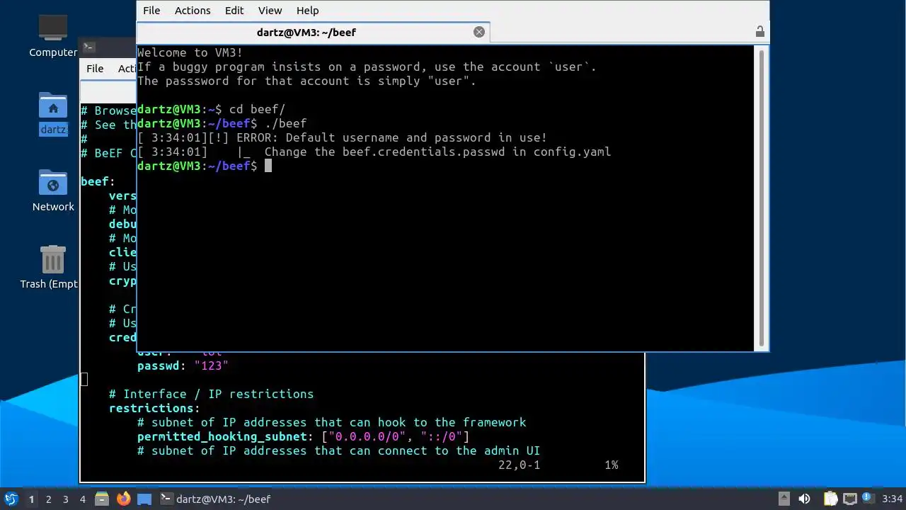Image resolution: width=906 pixels, height=510 pixels.
Task: Click the '1%' vim scroll indicator
Action: point(611,465)
